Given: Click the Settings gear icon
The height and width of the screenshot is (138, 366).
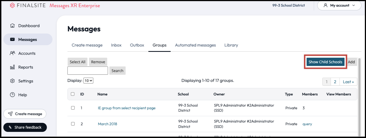Looking at the screenshot, I should pyautogui.click(x=12, y=81).
